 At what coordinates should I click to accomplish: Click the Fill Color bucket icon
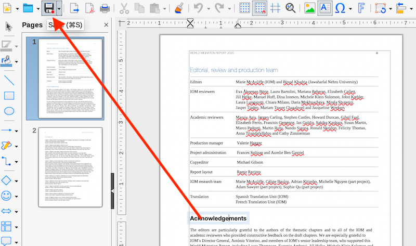point(6,61)
